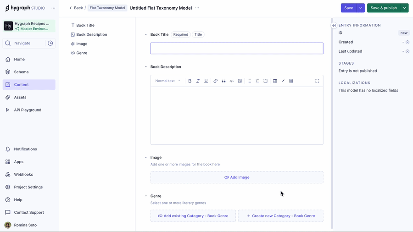
Task: Create new Category - Book Genre
Action: (x=281, y=216)
